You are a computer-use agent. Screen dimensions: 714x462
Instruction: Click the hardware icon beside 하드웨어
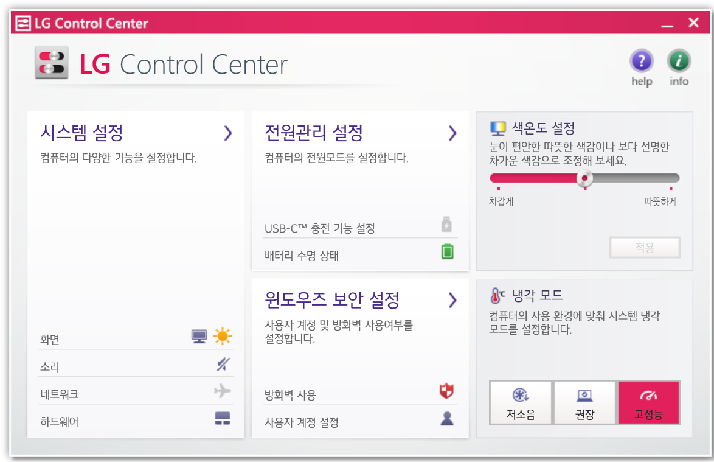[x=223, y=419]
